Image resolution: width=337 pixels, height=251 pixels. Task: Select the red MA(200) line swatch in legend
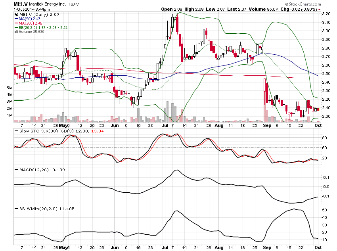[x=16, y=23]
